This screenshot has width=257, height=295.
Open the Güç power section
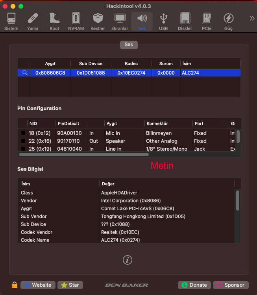click(228, 21)
